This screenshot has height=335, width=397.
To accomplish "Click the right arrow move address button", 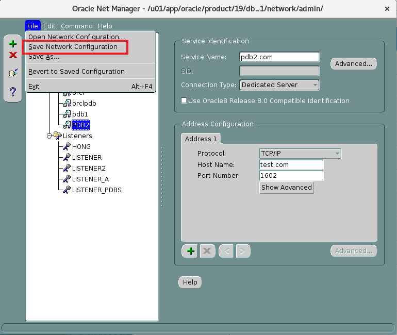I will pyautogui.click(x=243, y=251).
